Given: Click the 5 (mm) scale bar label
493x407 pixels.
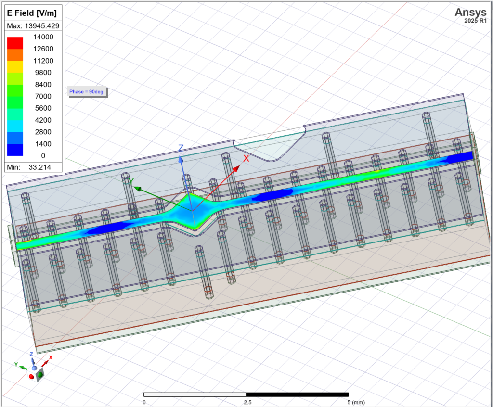Looking at the screenshot, I should pyautogui.click(x=356, y=402).
